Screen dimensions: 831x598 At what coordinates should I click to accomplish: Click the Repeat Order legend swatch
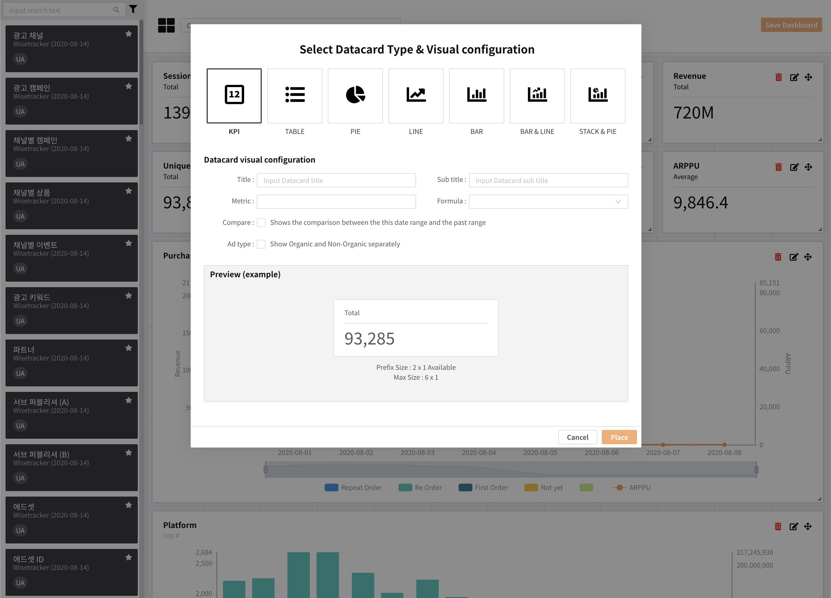click(331, 487)
